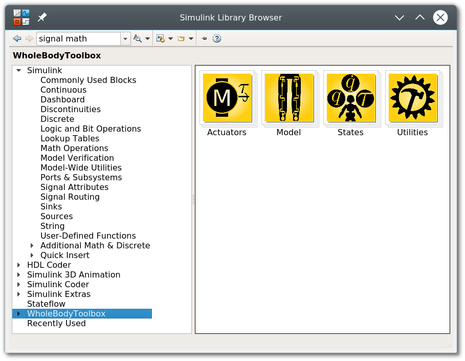Open the States library block
Image resolution: width=465 pixels, height=361 pixels.
click(350, 98)
